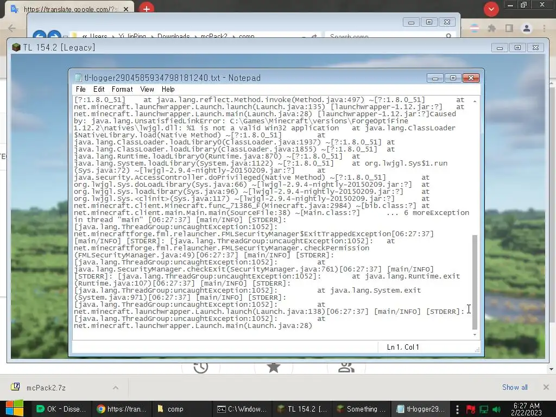Image resolution: width=556 pixels, height=417 pixels.
Task: Close the Google Translate tab
Action: point(126,9)
